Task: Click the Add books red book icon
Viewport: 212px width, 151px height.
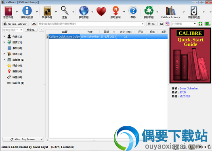Action: point(8,11)
